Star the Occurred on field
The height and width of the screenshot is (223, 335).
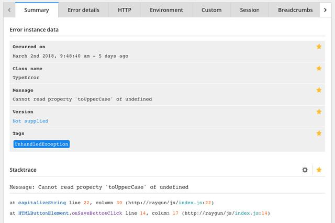(319, 47)
